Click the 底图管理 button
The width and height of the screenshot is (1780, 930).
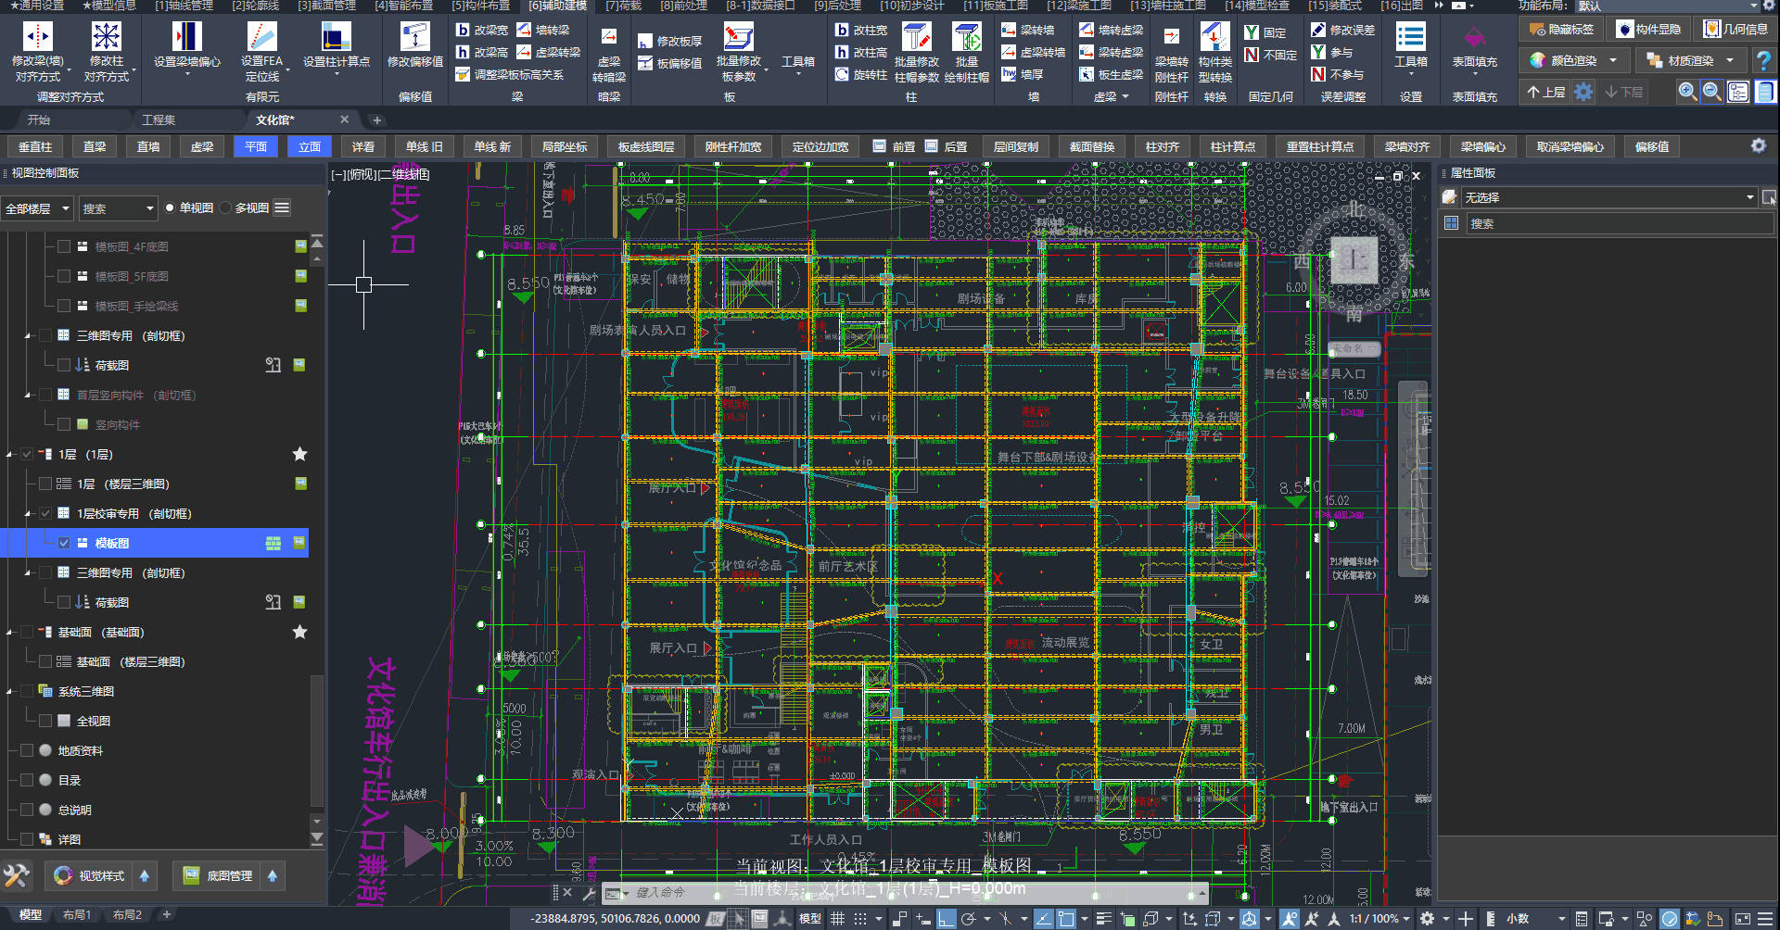(219, 875)
